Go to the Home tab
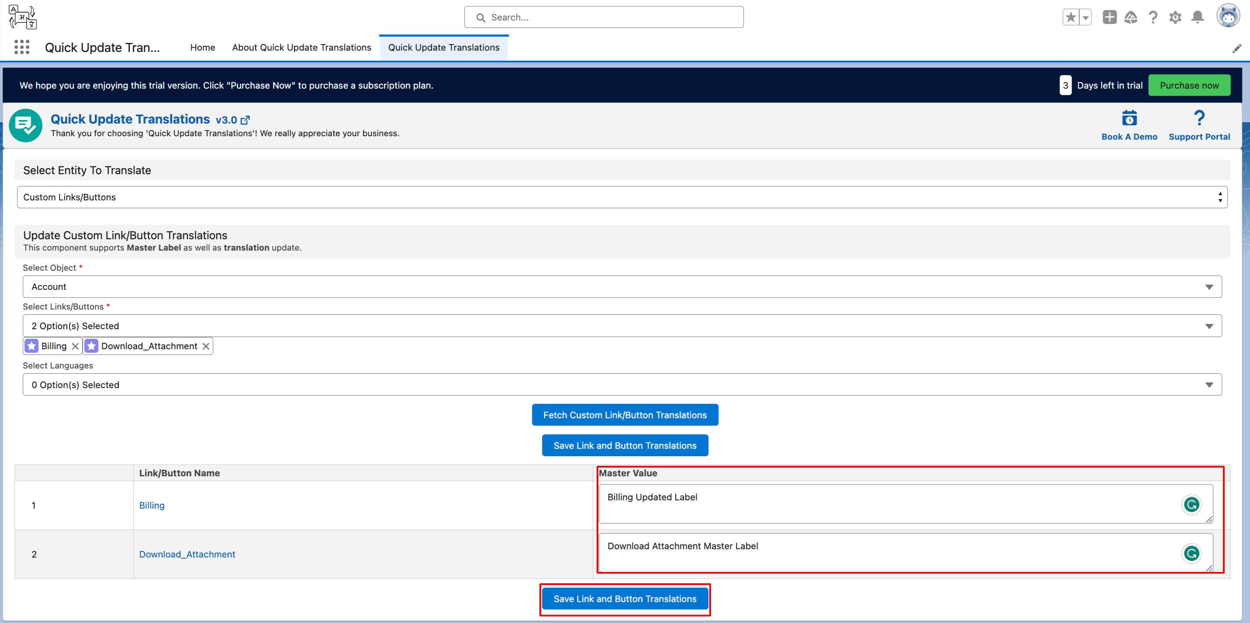Image resolution: width=1250 pixels, height=623 pixels. point(202,48)
